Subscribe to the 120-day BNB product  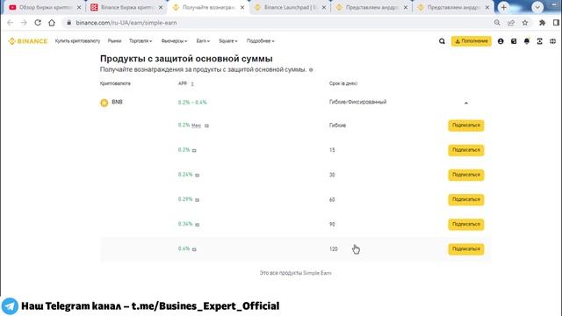[466, 249]
